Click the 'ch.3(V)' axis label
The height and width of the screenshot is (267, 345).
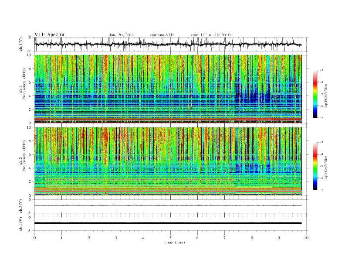(21, 206)
